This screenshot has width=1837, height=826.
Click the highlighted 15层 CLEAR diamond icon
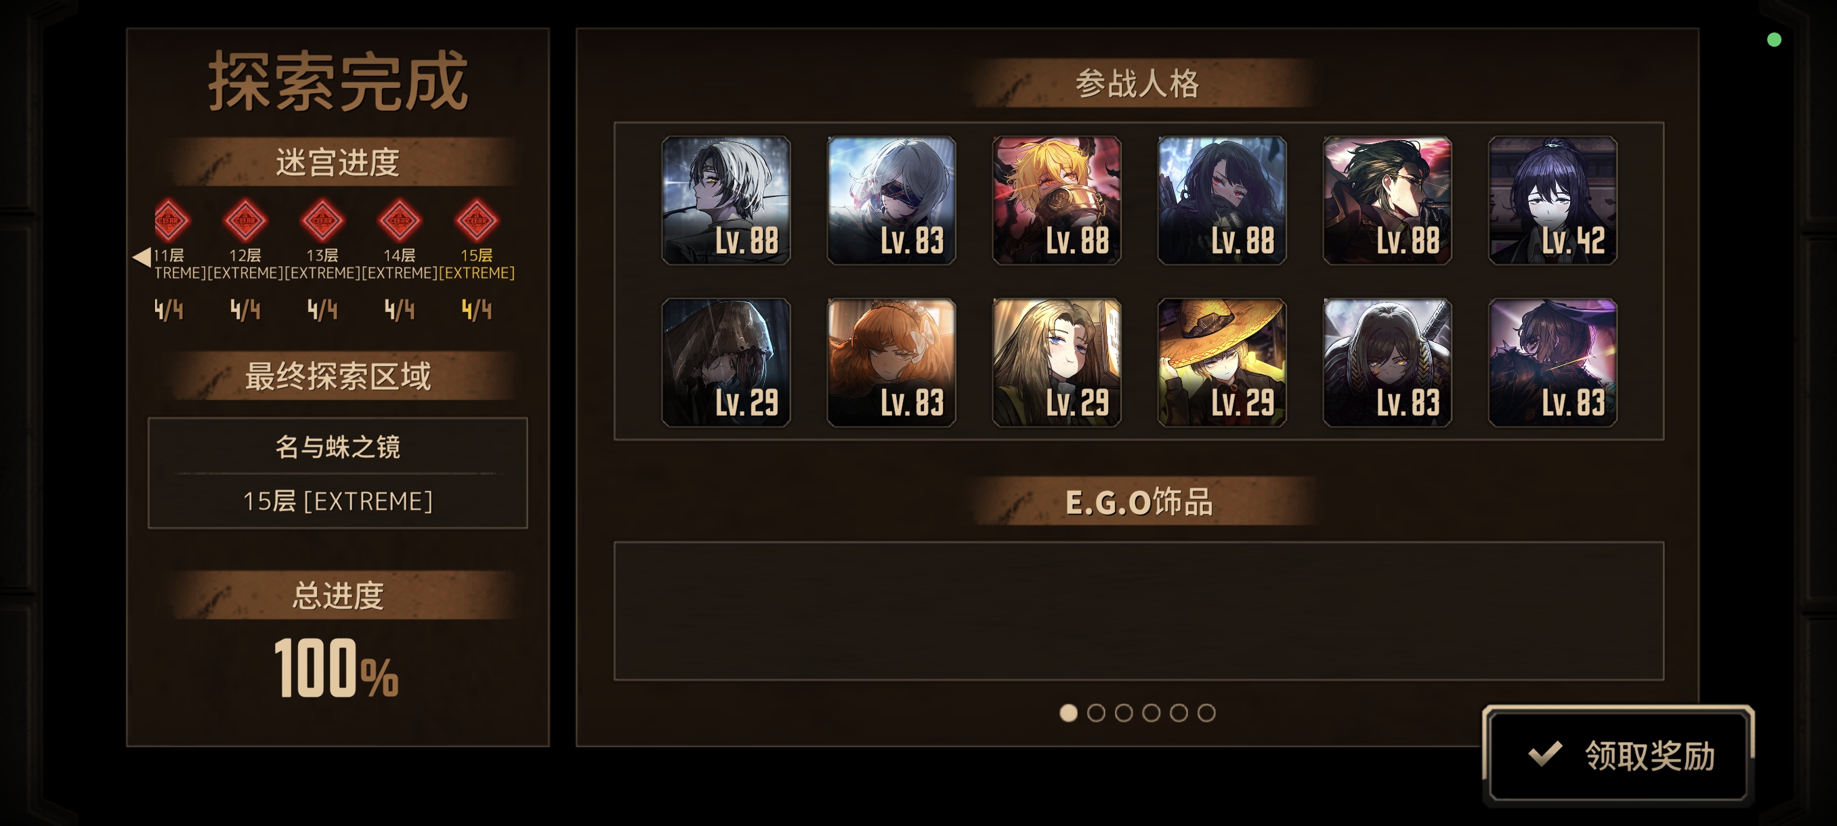(x=476, y=220)
